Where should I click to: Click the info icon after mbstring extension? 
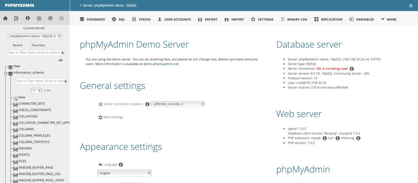tap(358, 138)
